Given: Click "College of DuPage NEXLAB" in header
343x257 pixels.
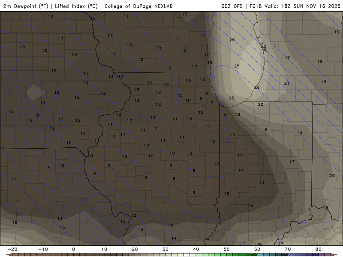Looking at the screenshot, I should coord(138,6).
